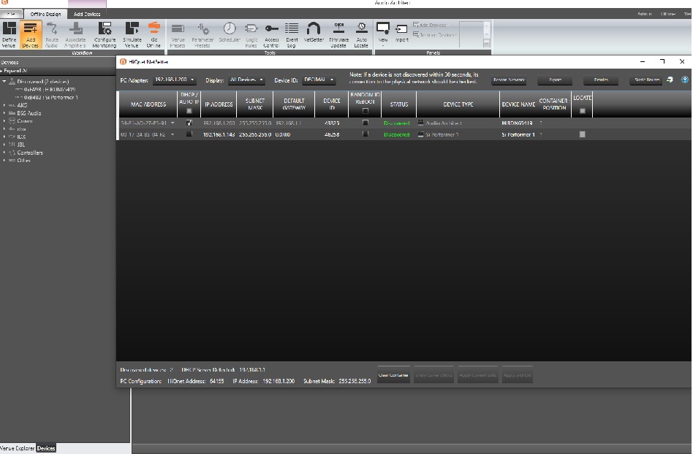This screenshot has height=454, width=693.
Task: Open the MAC address dropdown in the first row
Action: point(173,123)
